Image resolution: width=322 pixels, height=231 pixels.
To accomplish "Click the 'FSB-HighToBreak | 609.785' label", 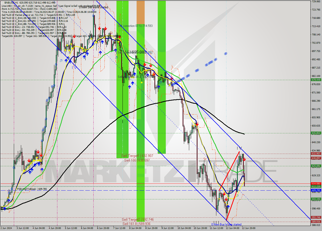I will 32,189.
